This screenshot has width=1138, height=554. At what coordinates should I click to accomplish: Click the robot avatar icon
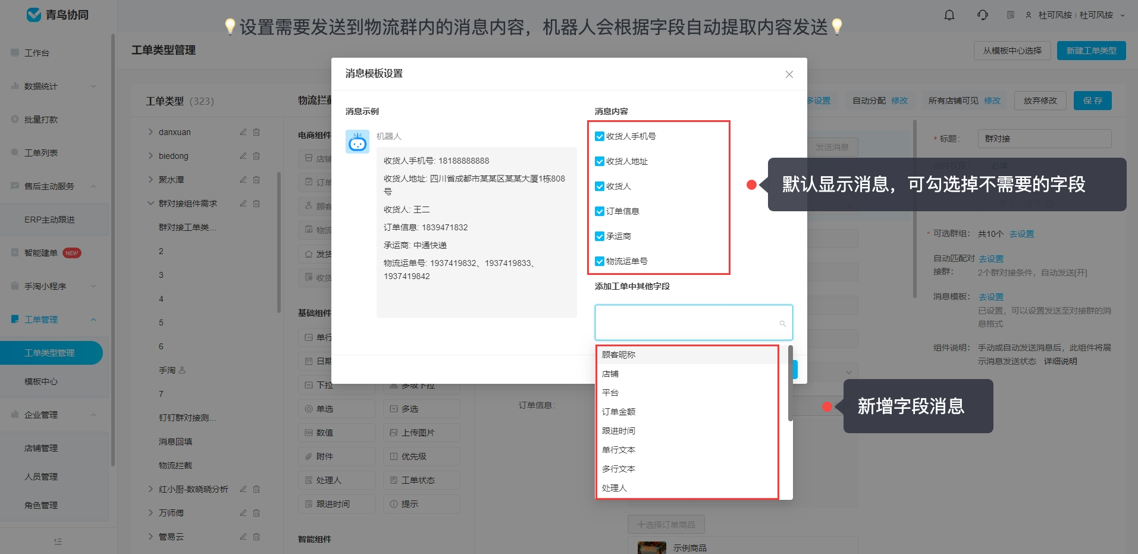[x=358, y=142]
